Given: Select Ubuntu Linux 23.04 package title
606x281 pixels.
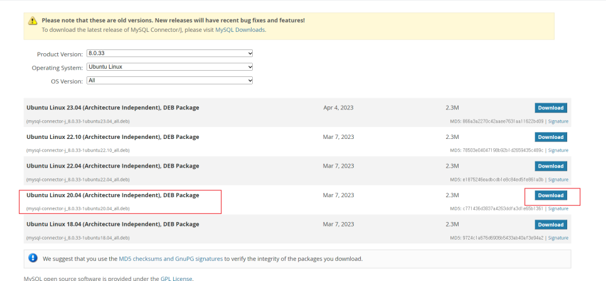Looking at the screenshot, I should pyautogui.click(x=113, y=108).
